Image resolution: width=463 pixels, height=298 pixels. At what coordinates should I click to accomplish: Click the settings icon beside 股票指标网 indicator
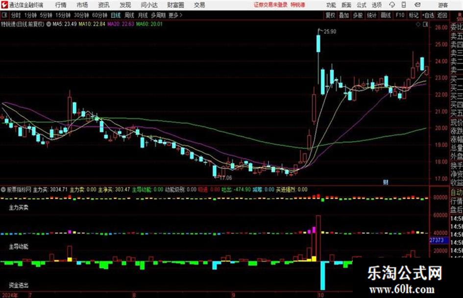pyautogui.click(x=3, y=189)
